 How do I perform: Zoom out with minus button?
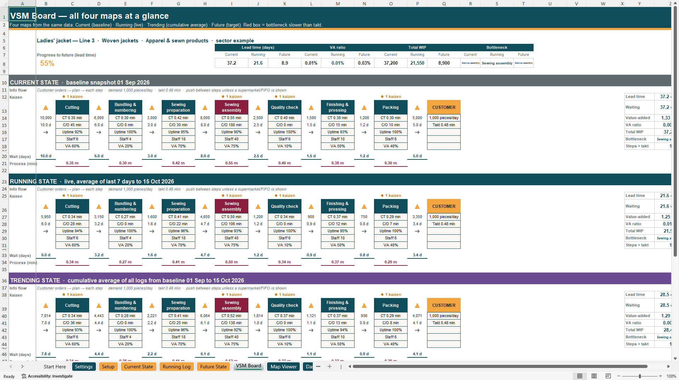[x=619, y=376]
